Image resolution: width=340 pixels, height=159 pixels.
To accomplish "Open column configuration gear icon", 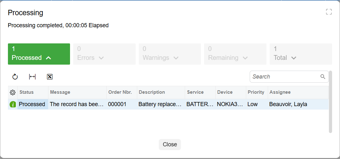I will (13, 92).
